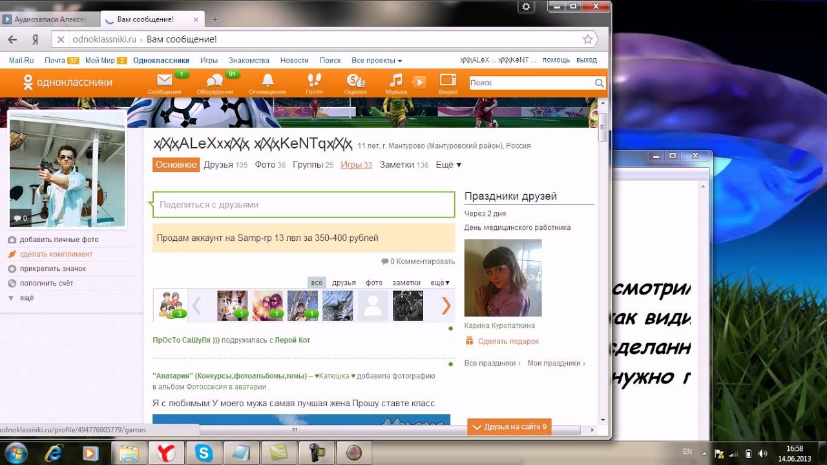
Task: Filter feed by фото
Action: (374, 282)
